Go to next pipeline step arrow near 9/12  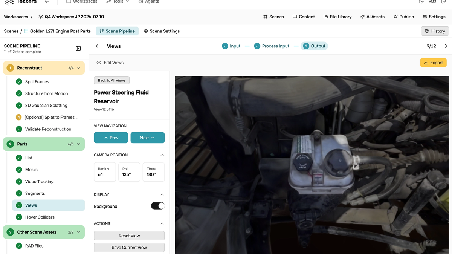(x=446, y=46)
